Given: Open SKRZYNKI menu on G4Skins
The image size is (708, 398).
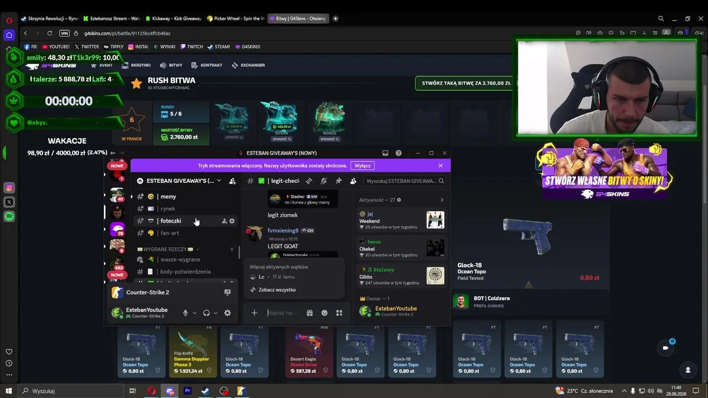Looking at the screenshot, I should [136, 65].
